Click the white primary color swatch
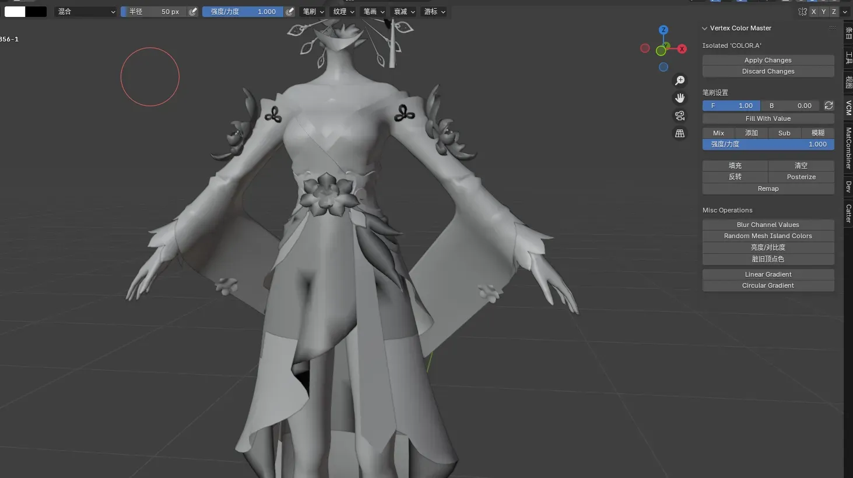Viewport: 853px width, 478px height. (x=15, y=12)
